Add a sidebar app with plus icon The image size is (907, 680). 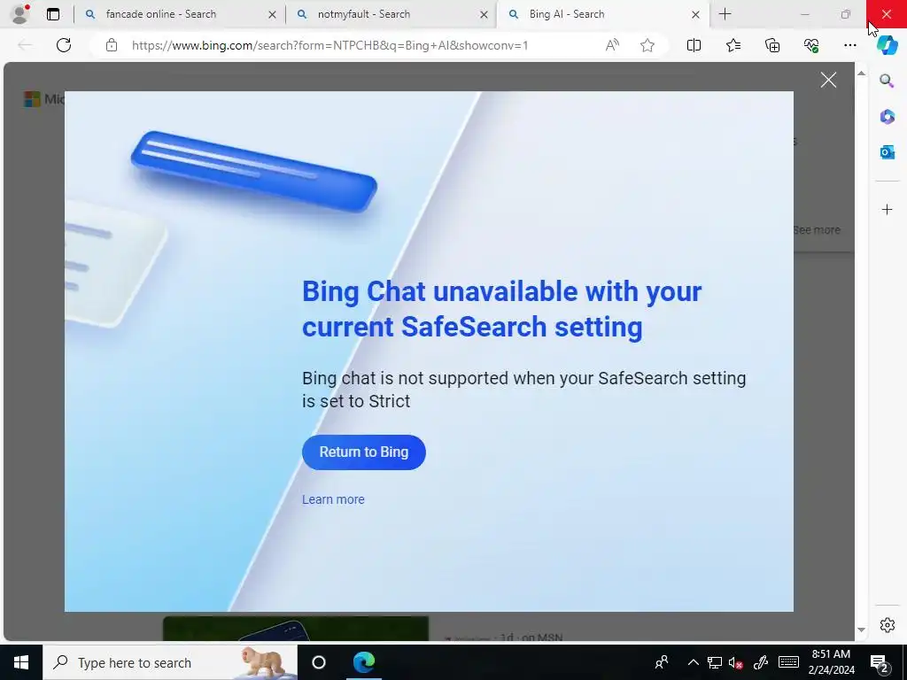coord(887,209)
